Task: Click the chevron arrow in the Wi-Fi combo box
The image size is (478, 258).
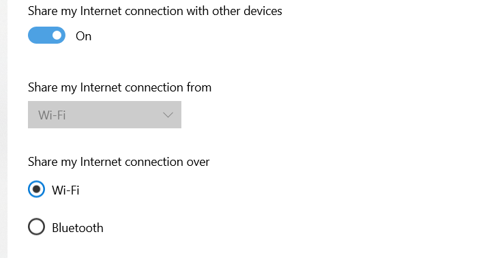Action: tap(168, 115)
